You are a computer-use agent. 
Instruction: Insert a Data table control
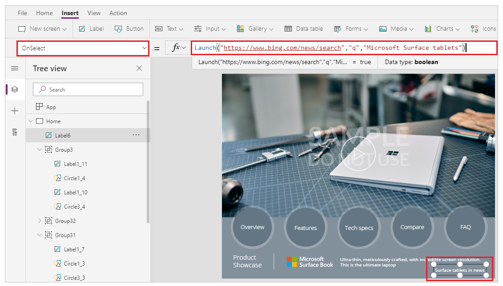304,28
